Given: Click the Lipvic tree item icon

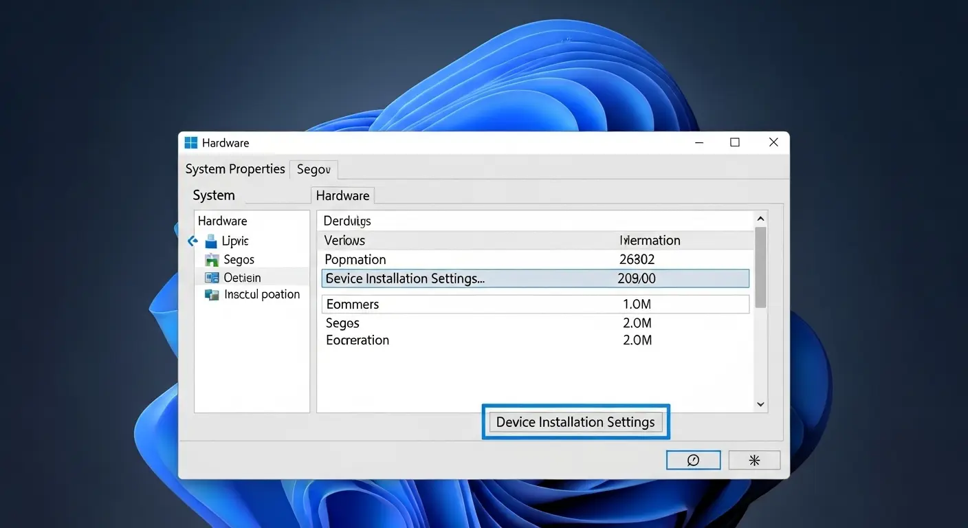Looking at the screenshot, I should coord(211,241).
